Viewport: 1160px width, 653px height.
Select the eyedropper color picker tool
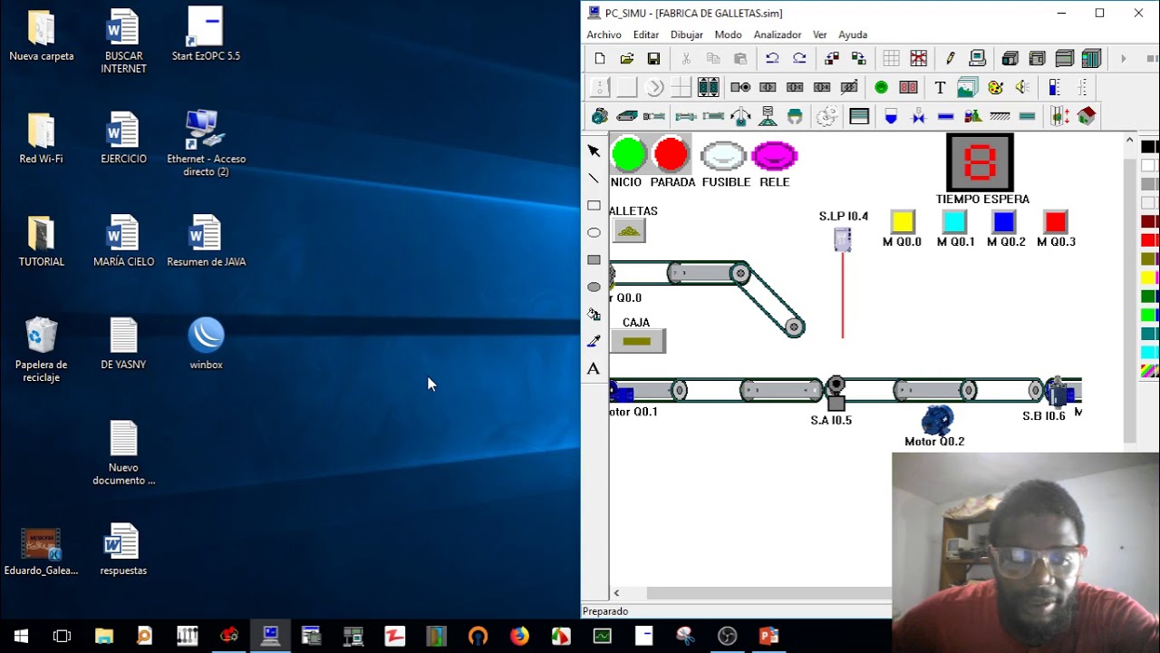click(x=594, y=341)
